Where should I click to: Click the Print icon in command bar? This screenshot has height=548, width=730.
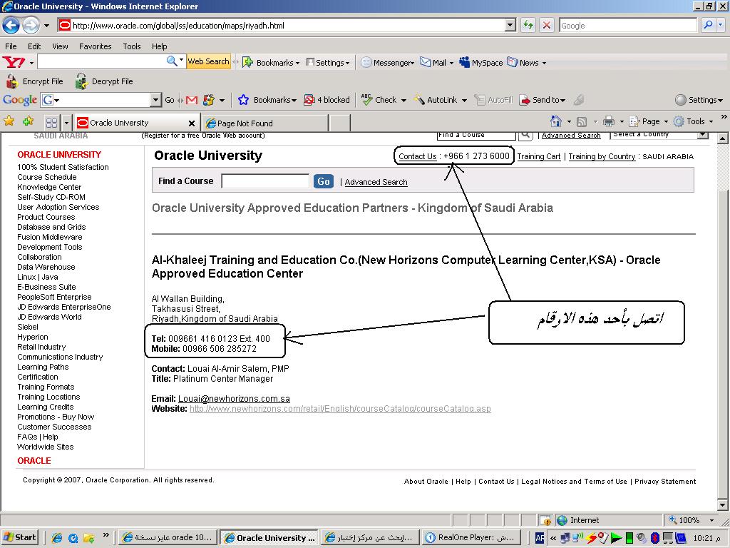pos(608,121)
